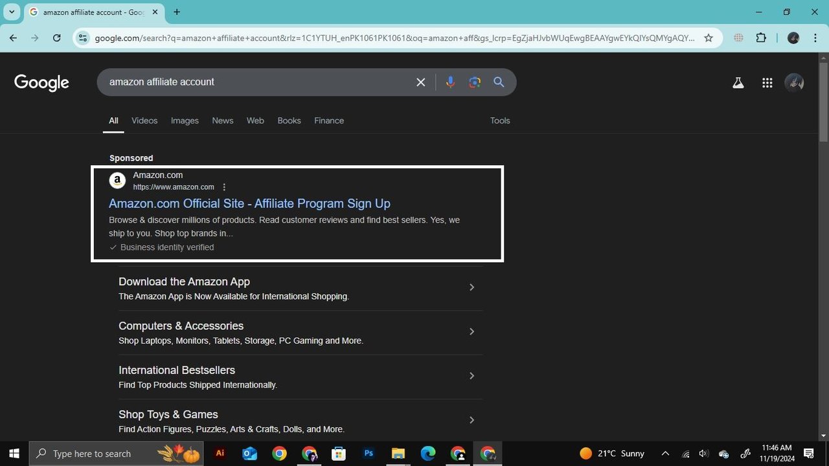Switch to the News tab

pyautogui.click(x=223, y=120)
